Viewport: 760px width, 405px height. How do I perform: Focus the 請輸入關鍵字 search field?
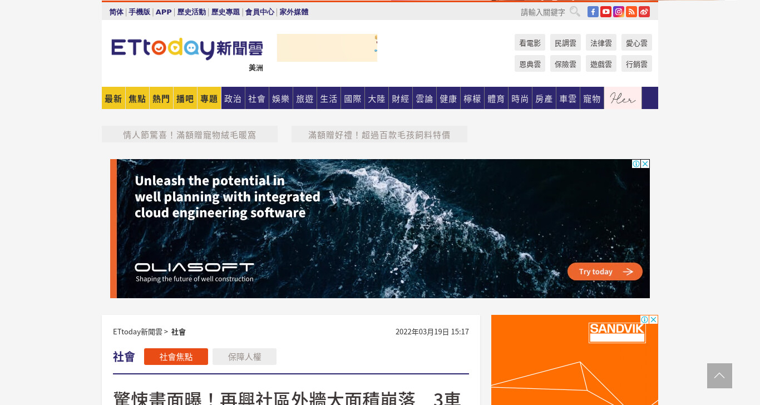click(x=543, y=12)
